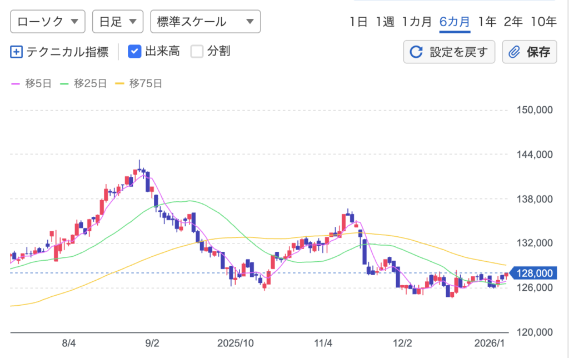Switch to the 1カ月 range tab
The image size is (569, 358).
[x=417, y=22]
